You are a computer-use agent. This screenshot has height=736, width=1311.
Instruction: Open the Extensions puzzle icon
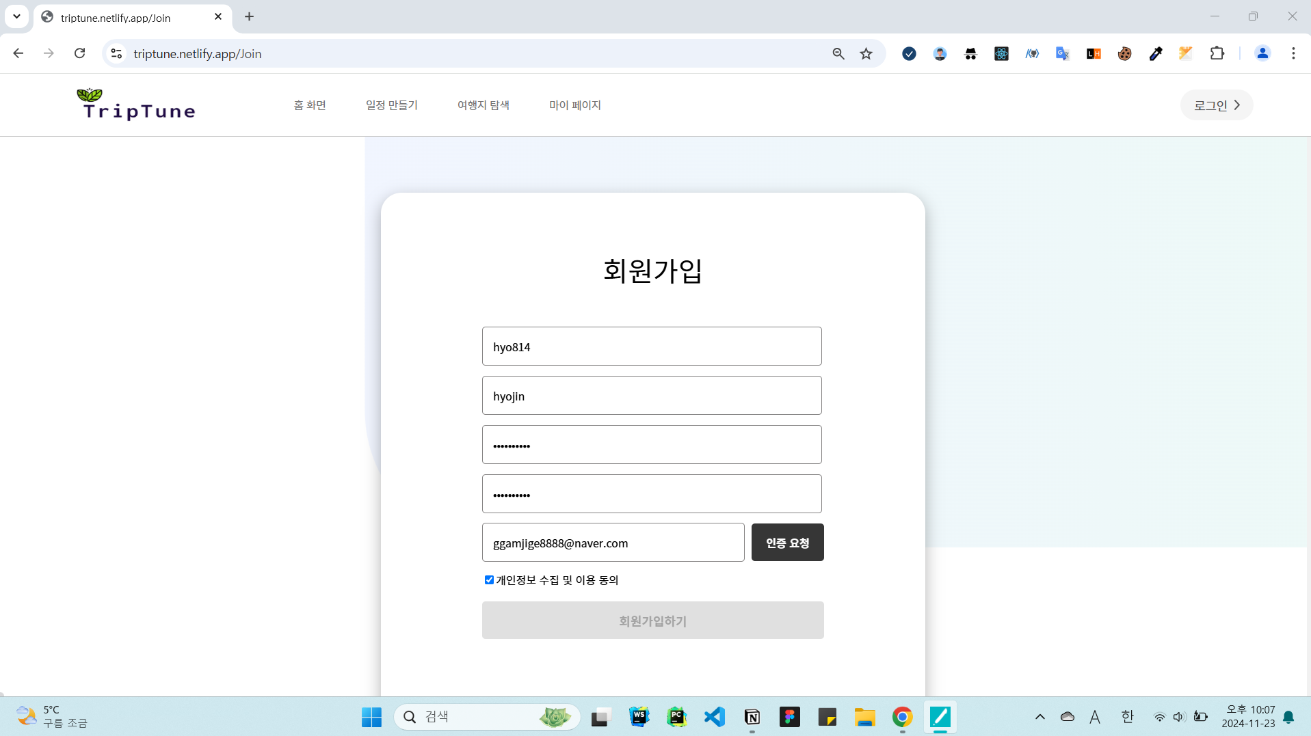1217,53
